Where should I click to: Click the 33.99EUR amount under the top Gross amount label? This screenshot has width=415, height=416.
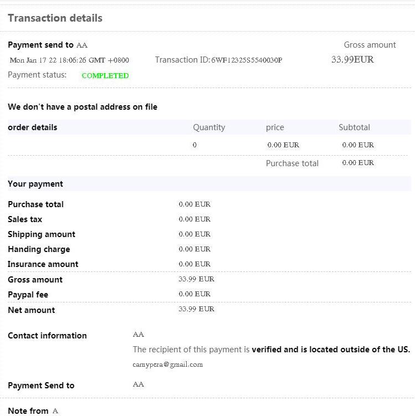(352, 60)
